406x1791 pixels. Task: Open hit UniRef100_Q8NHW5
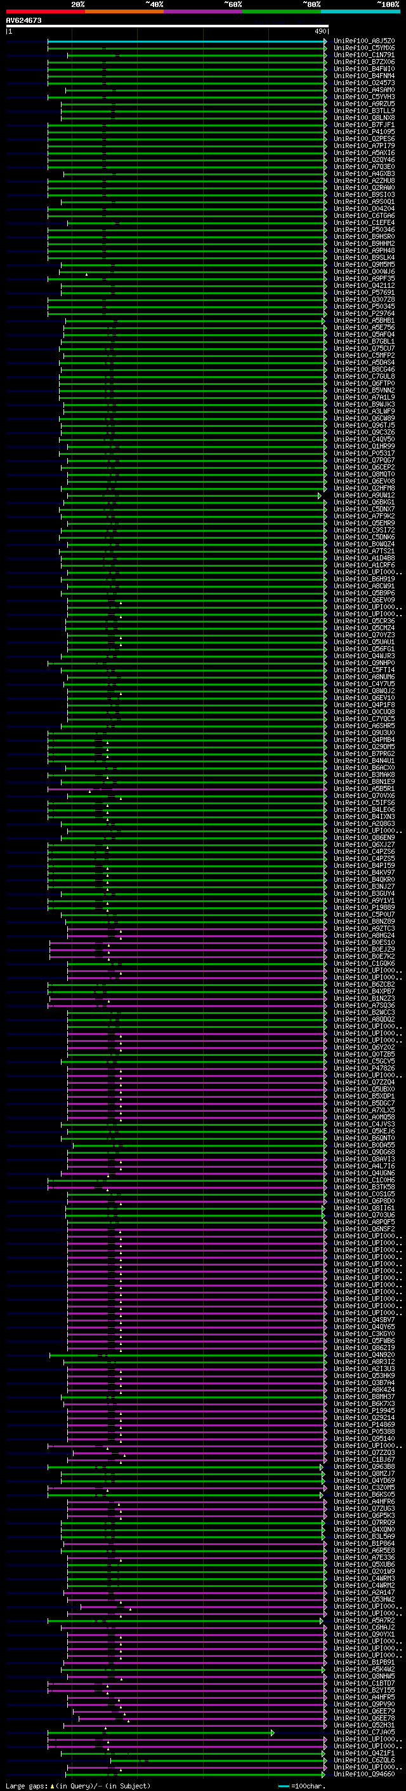[364, 1676]
